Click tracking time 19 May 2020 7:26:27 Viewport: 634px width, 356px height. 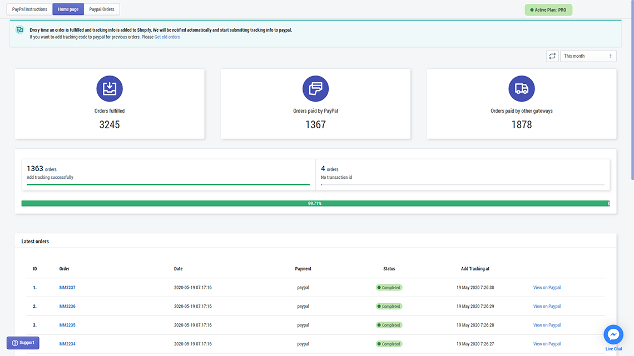pos(475,344)
